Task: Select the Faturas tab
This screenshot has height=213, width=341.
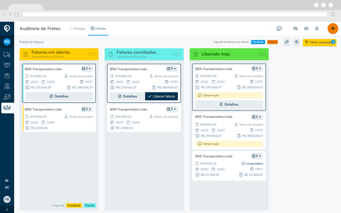Action: (x=98, y=28)
